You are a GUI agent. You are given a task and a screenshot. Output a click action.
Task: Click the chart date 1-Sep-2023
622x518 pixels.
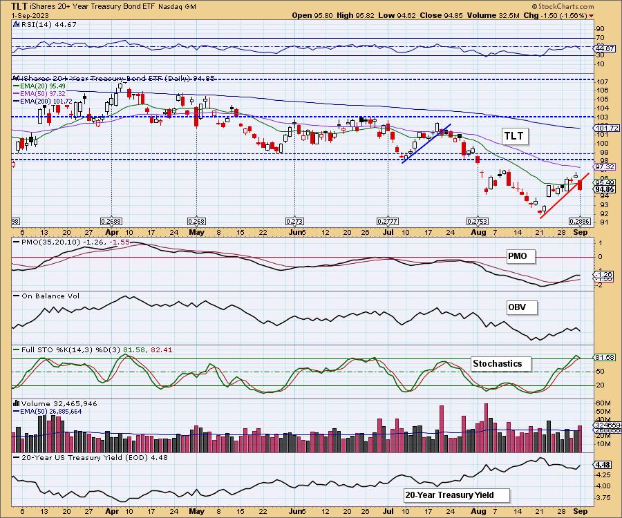[x=30, y=15]
